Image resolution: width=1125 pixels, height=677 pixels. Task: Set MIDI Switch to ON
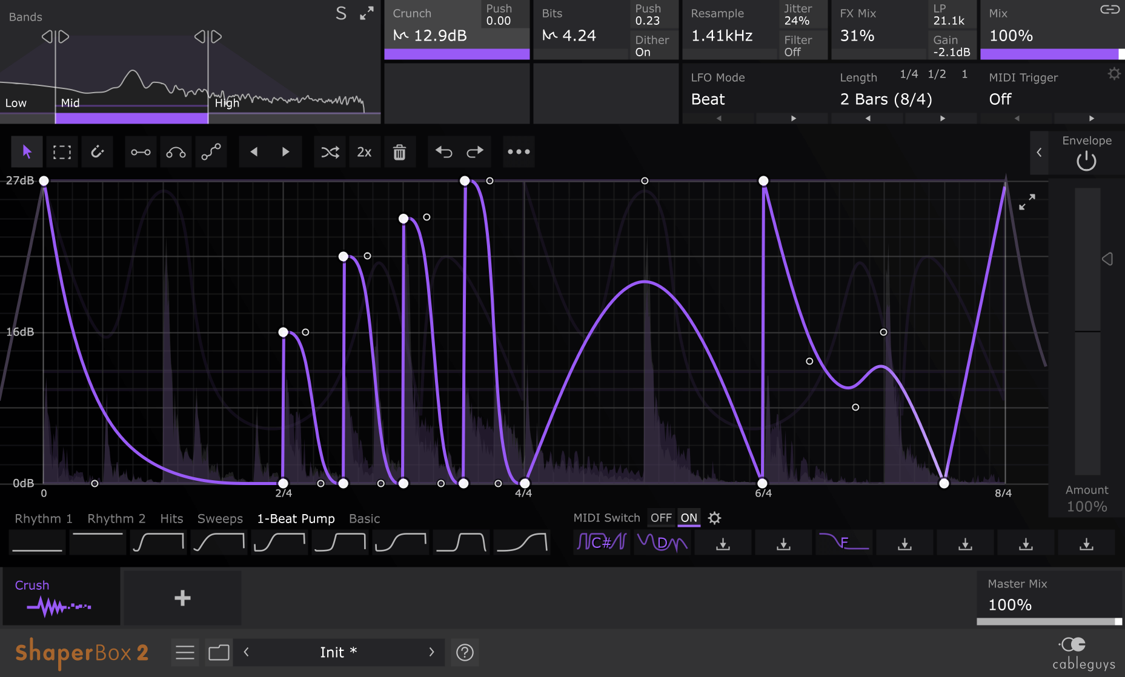(689, 518)
